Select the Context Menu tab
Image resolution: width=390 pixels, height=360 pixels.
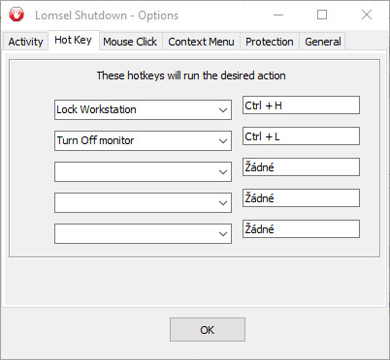[x=201, y=42]
